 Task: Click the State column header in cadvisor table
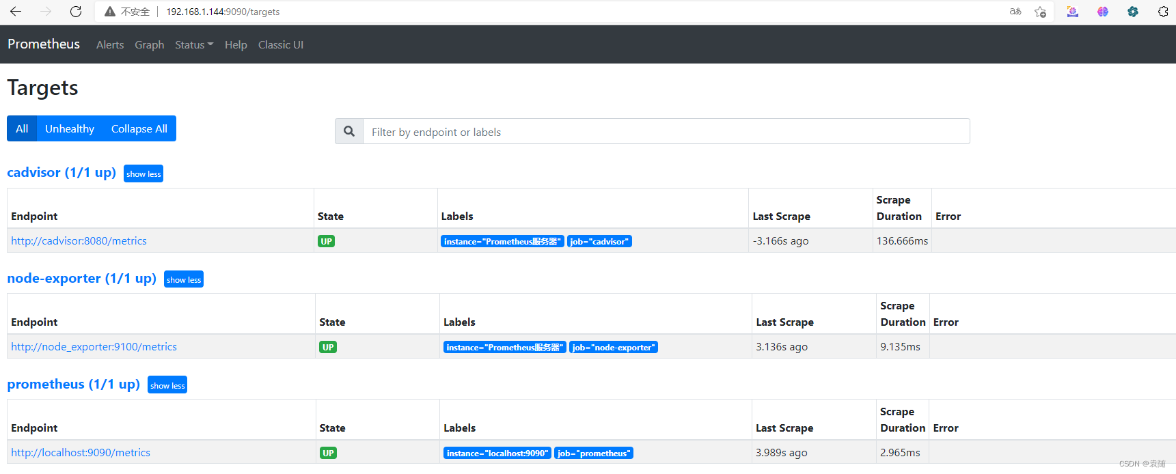tap(331, 216)
